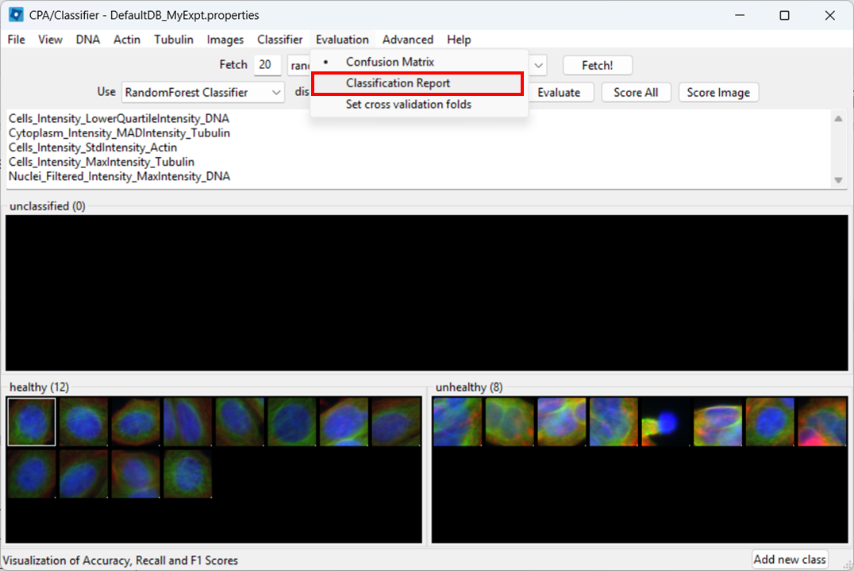Open the Help menu
The width and height of the screenshot is (854, 571).
click(x=458, y=39)
